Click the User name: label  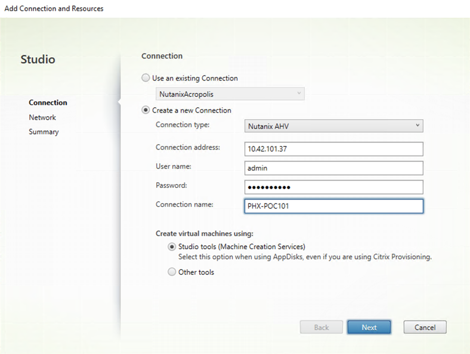[x=173, y=166]
